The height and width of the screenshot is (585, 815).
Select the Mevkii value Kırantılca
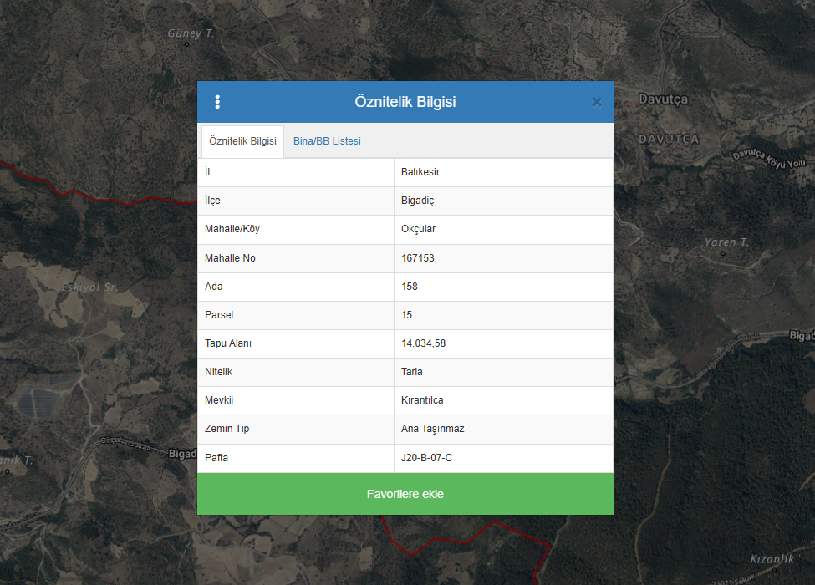[422, 400]
